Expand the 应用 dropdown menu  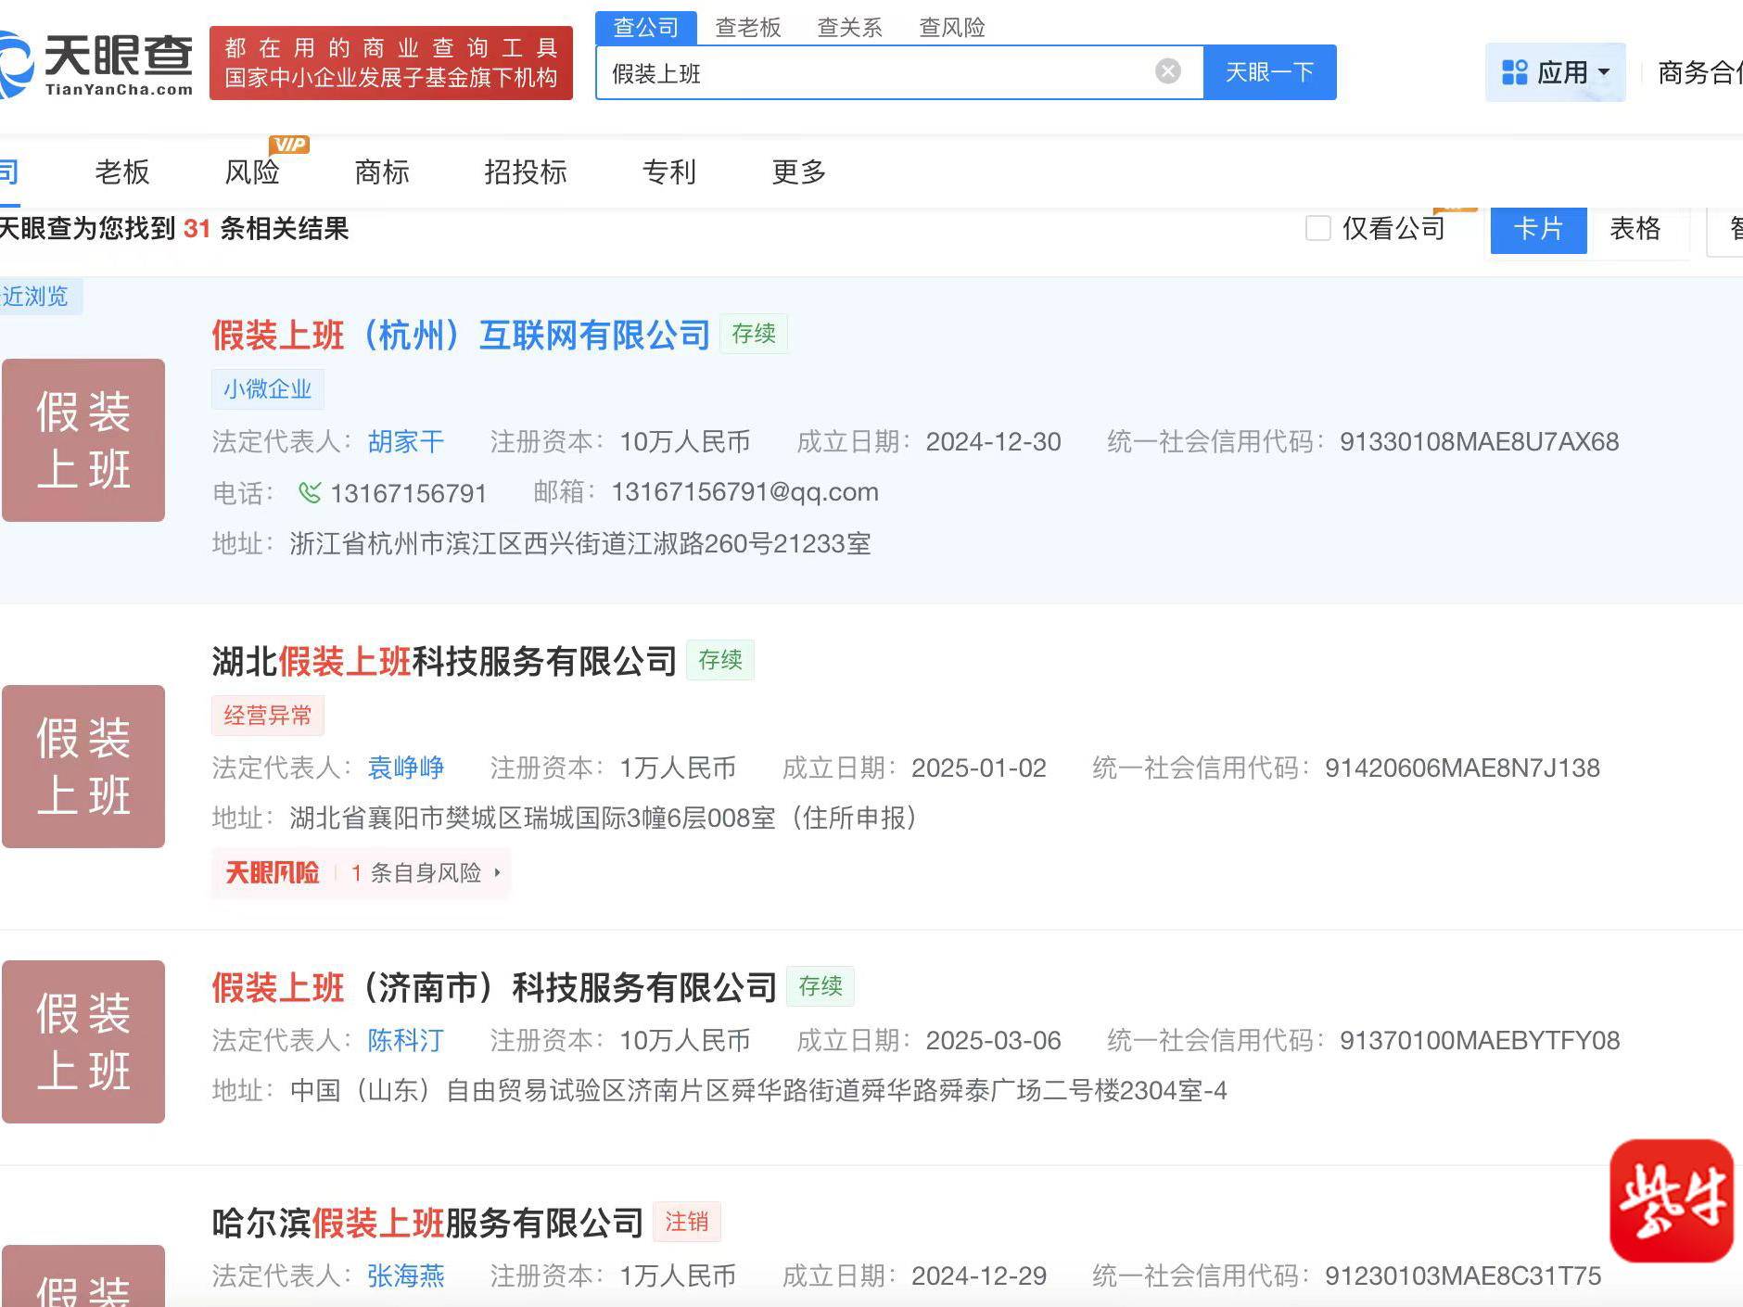(x=1604, y=72)
